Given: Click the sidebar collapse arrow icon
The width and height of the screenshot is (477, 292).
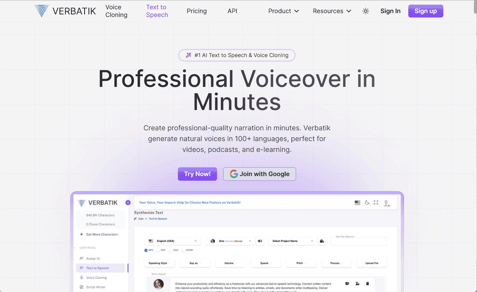Looking at the screenshot, I should [128, 203].
